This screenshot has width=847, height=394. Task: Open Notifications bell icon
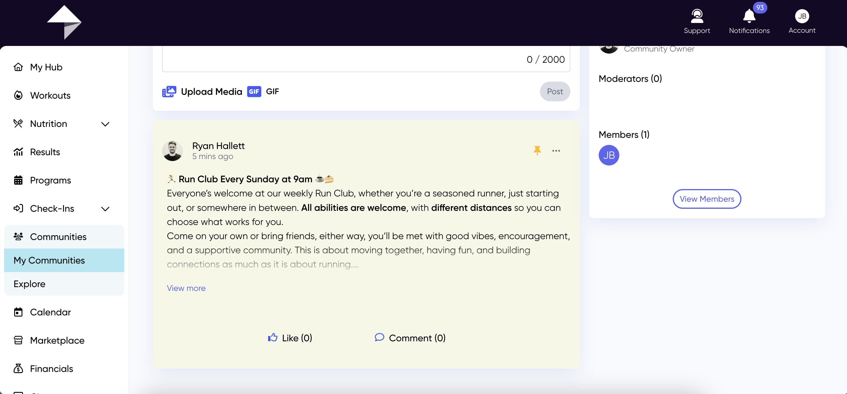[x=749, y=16]
